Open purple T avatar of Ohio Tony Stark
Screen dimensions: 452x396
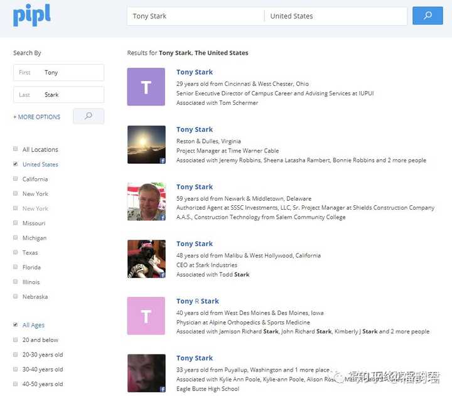tap(146, 87)
